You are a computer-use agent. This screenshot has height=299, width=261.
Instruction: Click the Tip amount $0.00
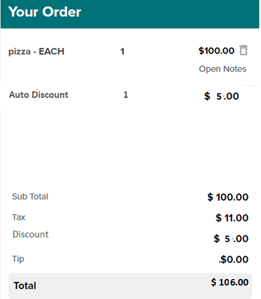[x=234, y=259]
